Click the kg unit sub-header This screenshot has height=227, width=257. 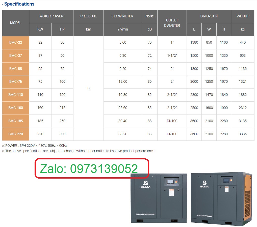243,29
